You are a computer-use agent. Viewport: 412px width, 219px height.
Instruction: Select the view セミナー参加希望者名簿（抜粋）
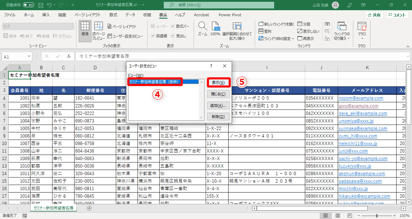154,82
